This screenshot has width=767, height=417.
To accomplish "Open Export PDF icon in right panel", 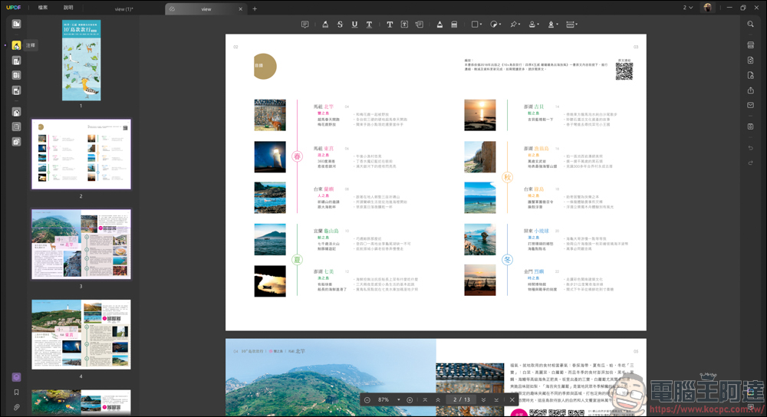I will pyautogui.click(x=750, y=61).
